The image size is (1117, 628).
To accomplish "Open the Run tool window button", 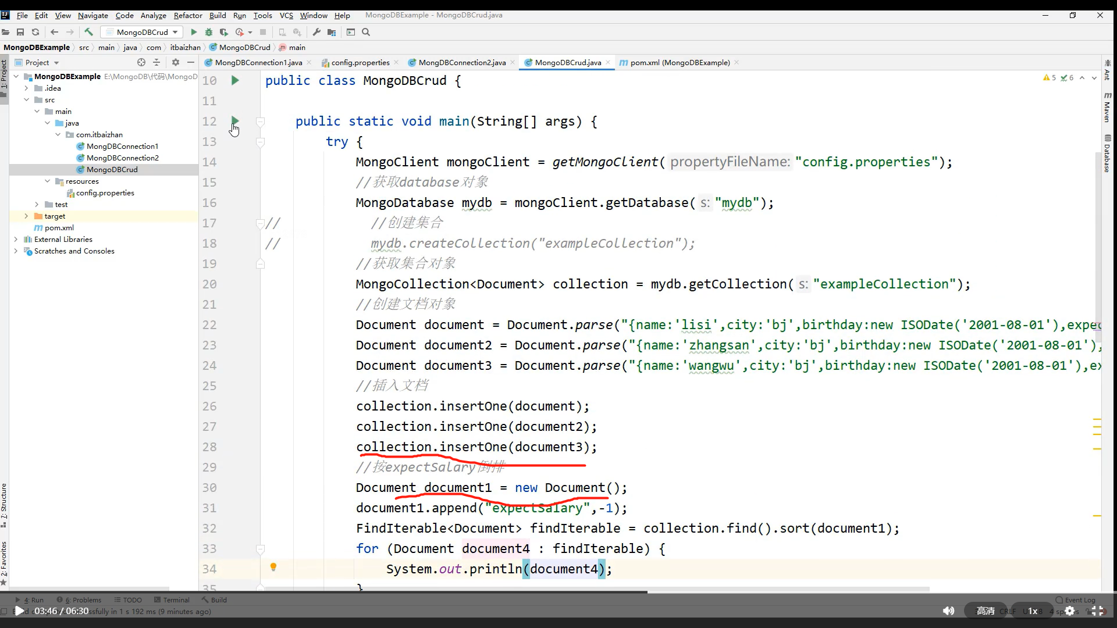I will coord(30,600).
